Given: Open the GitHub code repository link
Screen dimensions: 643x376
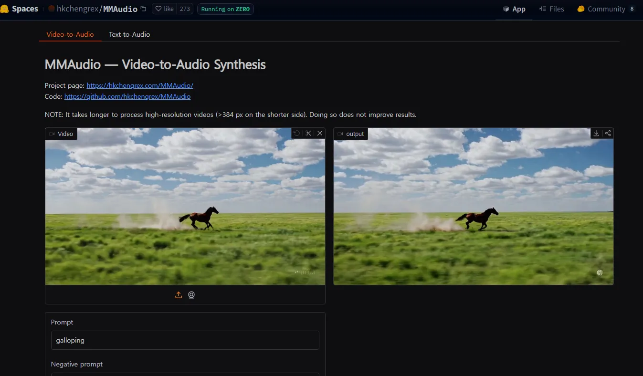Looking at the screenshot, I should coord(127,96).
